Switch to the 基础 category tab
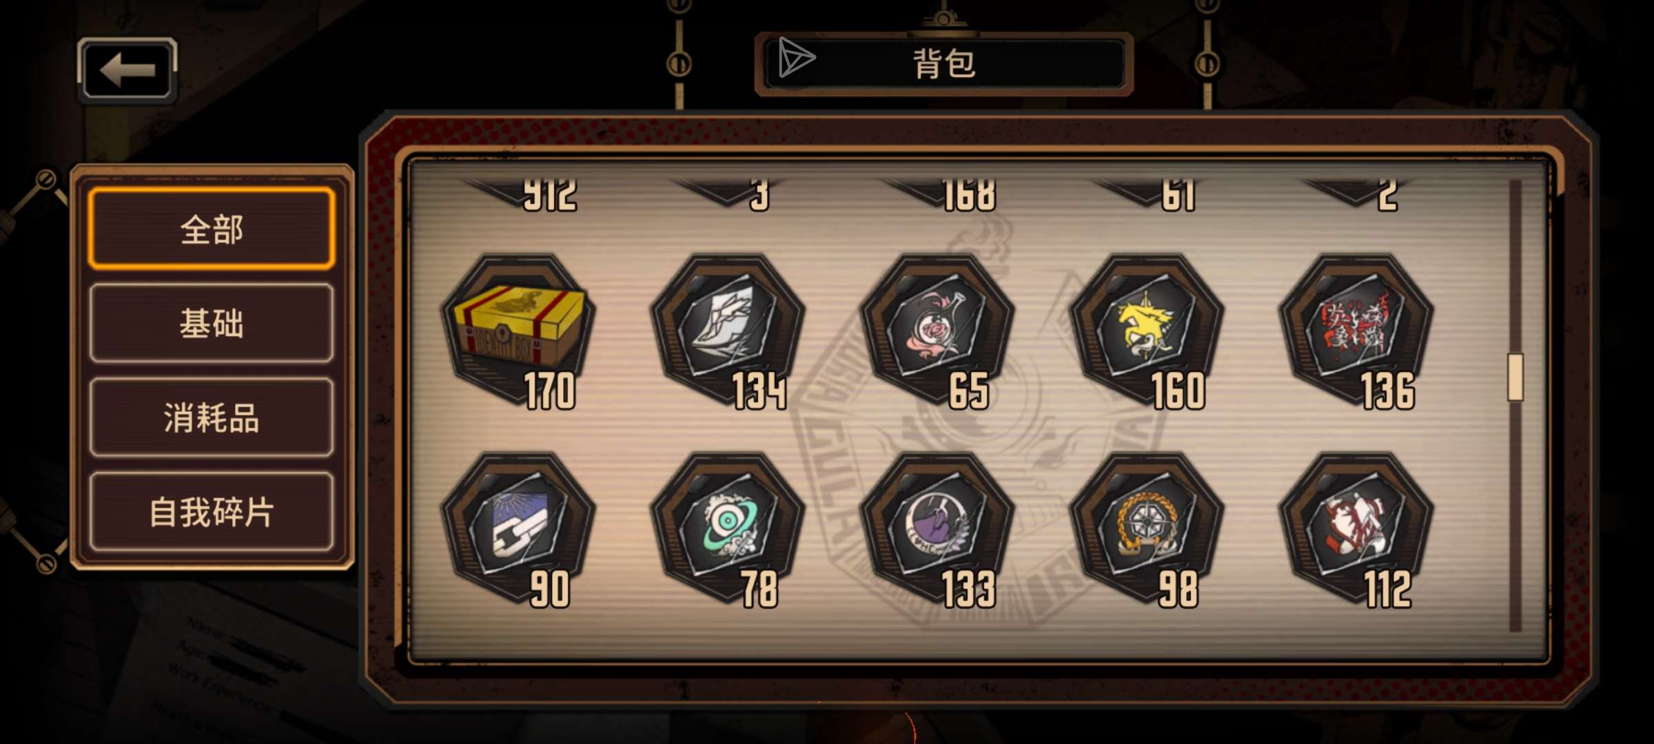This screenshot has width=1654, height=744. click(x=212, y=323)
